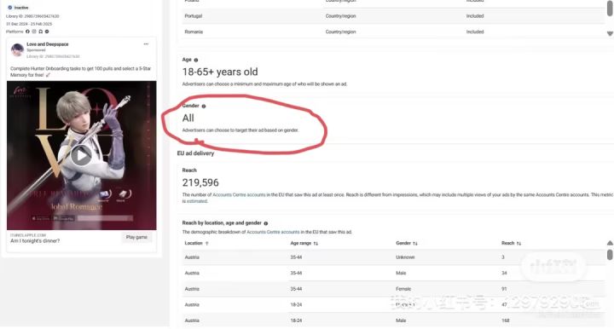Viewport: 614px width, 329px height.
Task: Open Accounts Centre accounts link in Reach description
Action: (x=239, y=195)
